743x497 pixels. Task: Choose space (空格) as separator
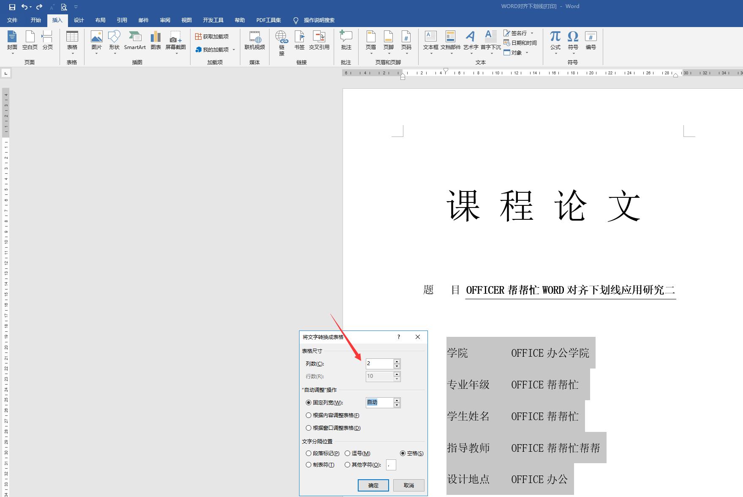click(403, 453)
